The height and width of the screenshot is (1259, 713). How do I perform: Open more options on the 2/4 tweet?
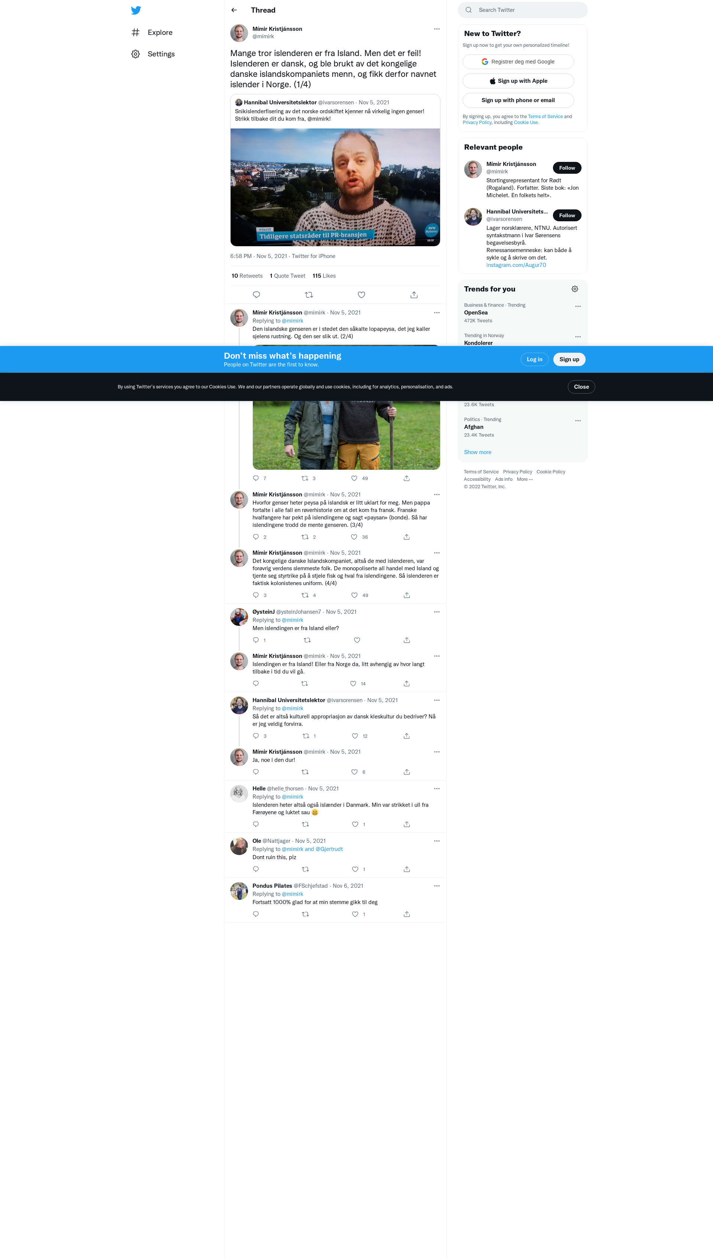(437, 312)
